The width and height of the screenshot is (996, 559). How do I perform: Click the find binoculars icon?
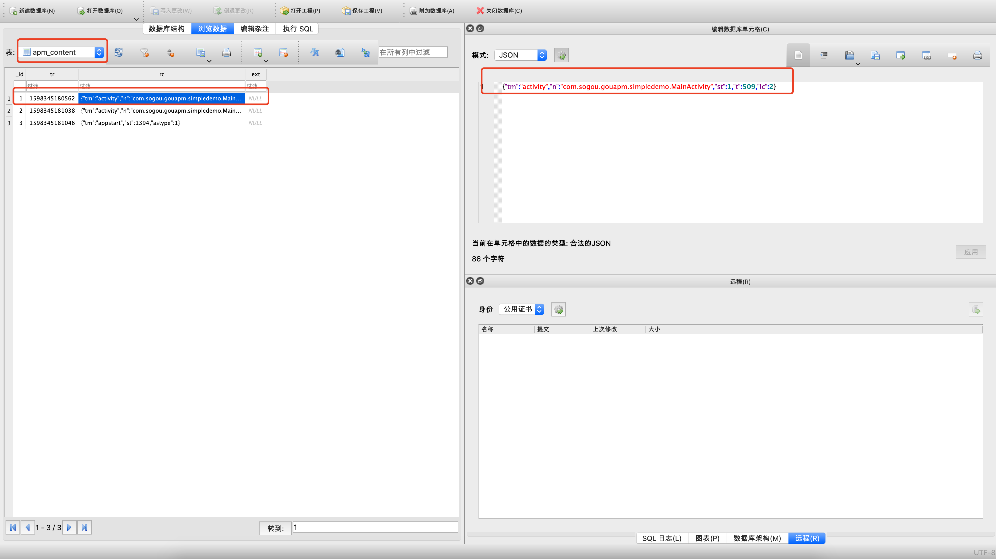340,53
